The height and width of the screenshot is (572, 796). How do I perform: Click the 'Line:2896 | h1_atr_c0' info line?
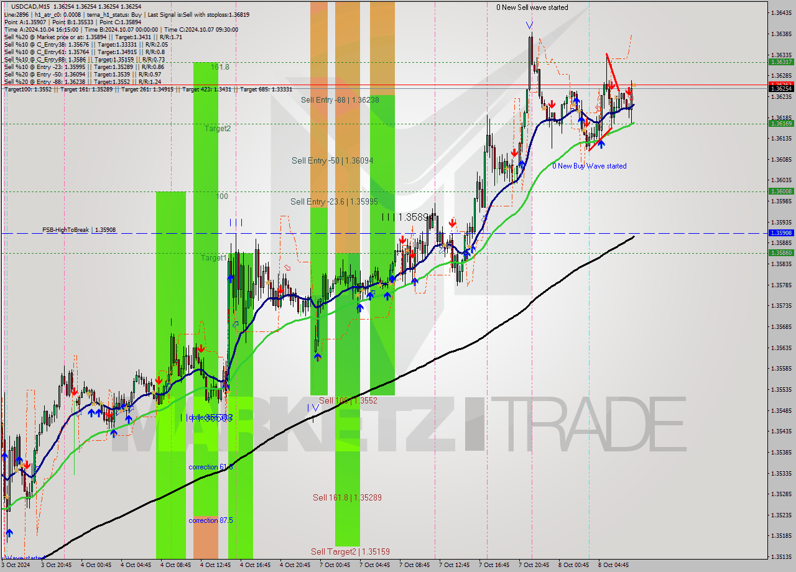click(127, 14)
